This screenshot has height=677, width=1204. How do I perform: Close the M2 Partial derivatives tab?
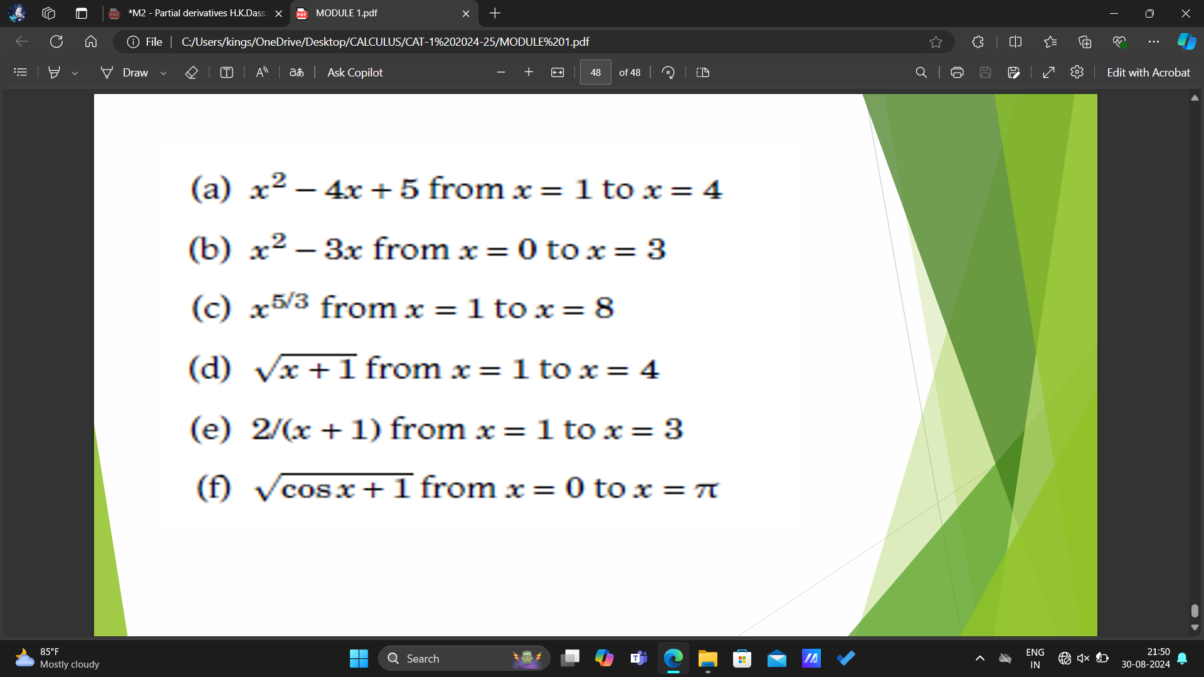point(278,13)
